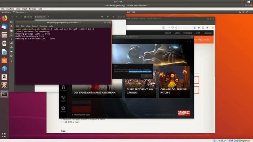Toggle Files list or grid view
Image resolution: width=253 pixels, height=142 pixels.
(x=108, y=17)
